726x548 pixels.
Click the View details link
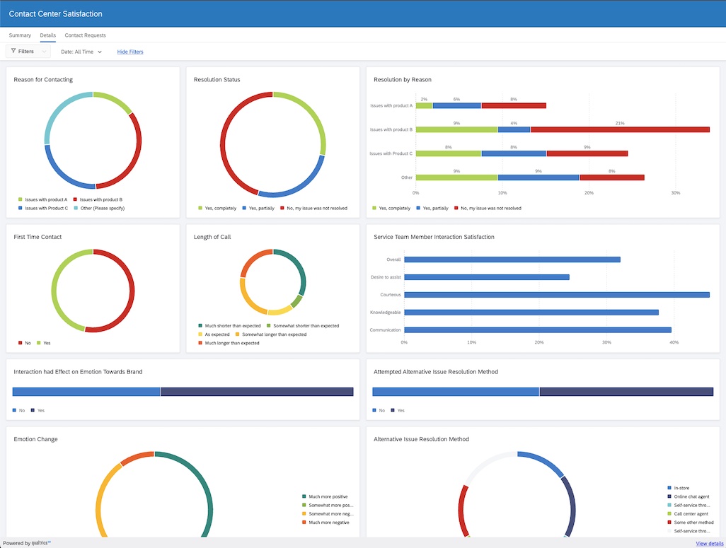(x=709, y=543)
